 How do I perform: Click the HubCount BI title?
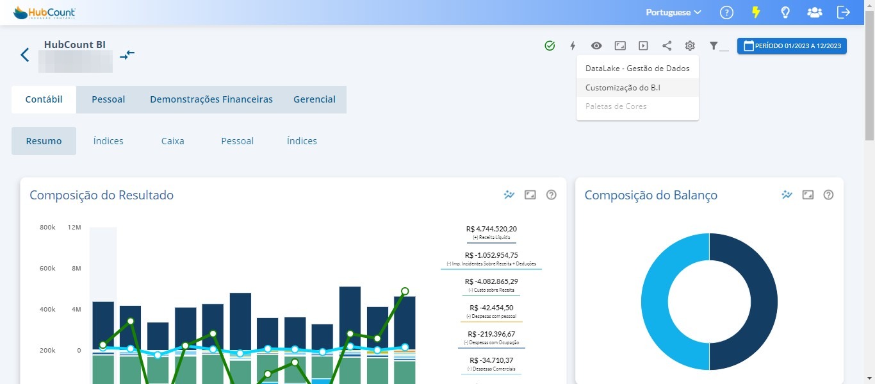tap(75, 45)
